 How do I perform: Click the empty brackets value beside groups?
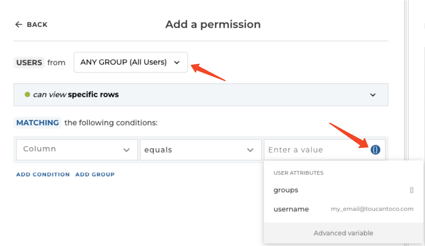tap(411, 190)
